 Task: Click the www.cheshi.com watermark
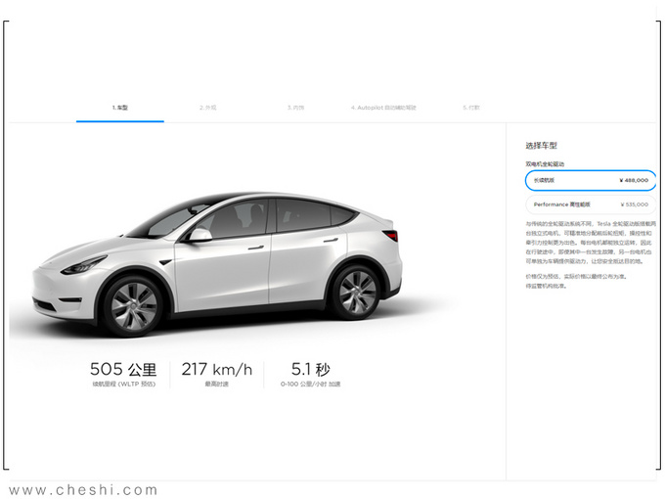tap(83, 489)
